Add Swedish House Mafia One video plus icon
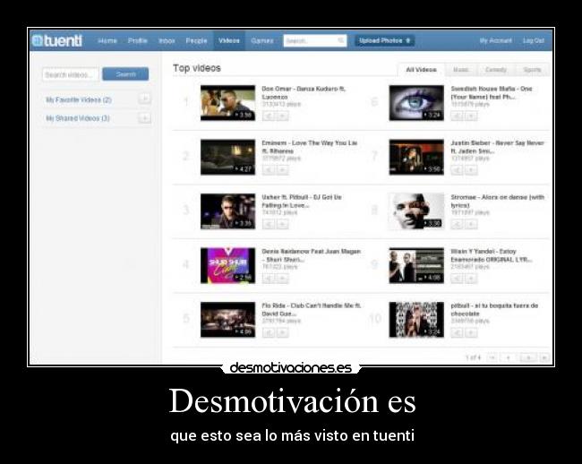The width and height of the screenshot is (582, 464). coord(471,116)
